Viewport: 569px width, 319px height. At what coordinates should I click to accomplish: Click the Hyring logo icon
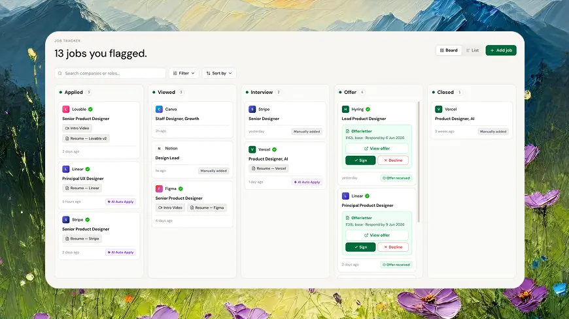point(345,109)
